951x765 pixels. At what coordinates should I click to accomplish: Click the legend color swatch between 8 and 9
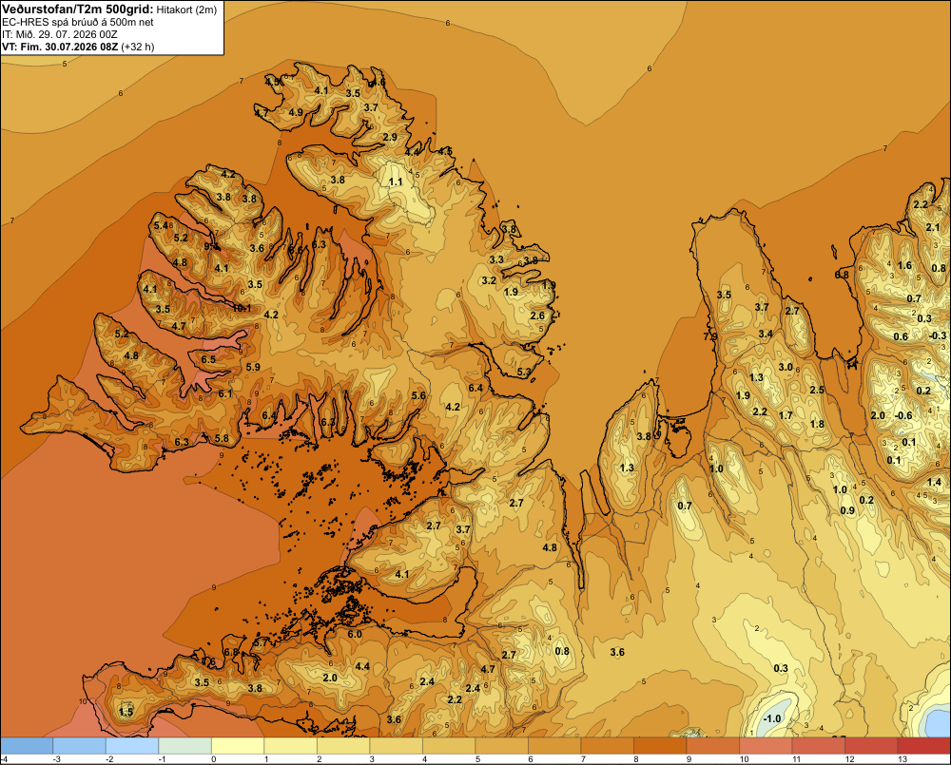point(661,746)
